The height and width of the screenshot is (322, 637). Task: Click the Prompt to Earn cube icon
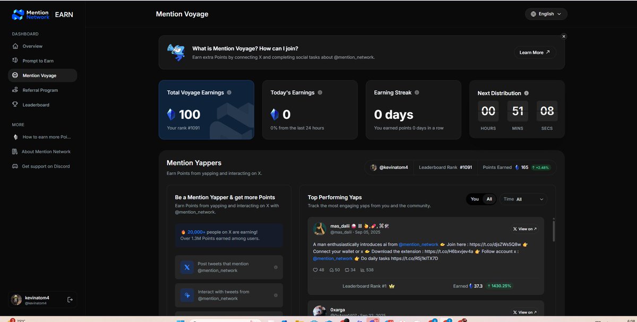[15, 60]
